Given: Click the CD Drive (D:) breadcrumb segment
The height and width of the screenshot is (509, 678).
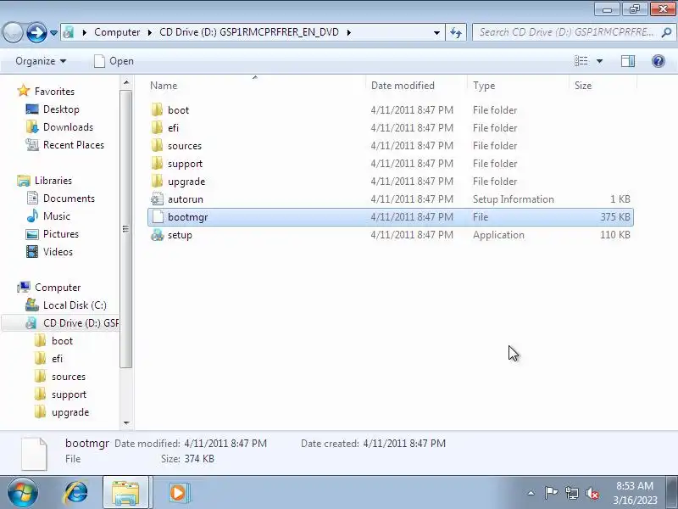Looking at the screenshot, I should (249, 32).
